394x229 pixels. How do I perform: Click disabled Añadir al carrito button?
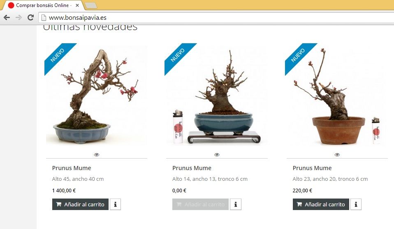201,204
